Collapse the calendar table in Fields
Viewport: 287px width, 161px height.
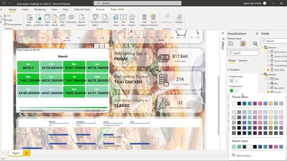(x=262, y=75)
